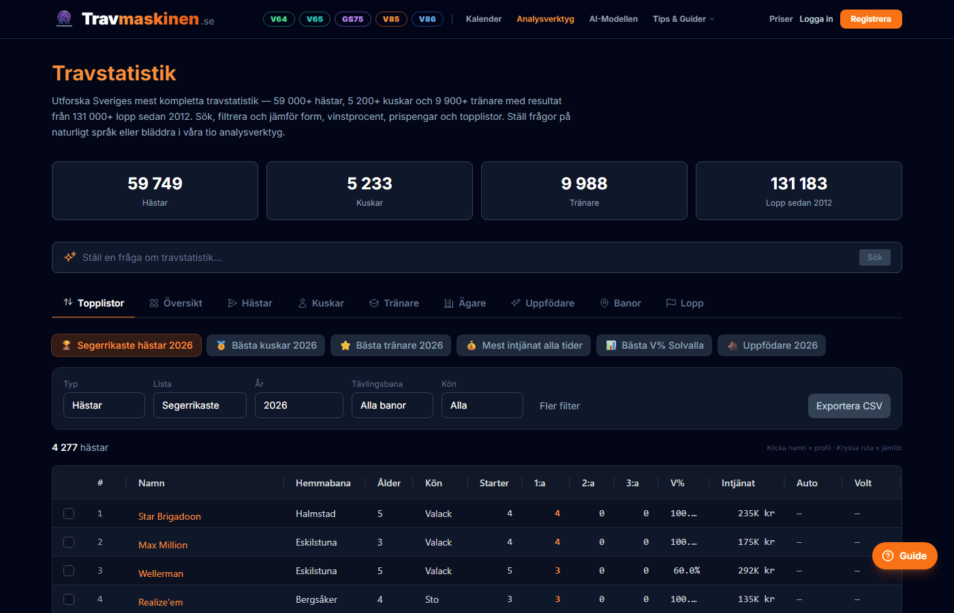Viewport: 954px width, 613px height.
Task: Click the medal icon on Bästa kuskar
Action: (x=221, y=345)
